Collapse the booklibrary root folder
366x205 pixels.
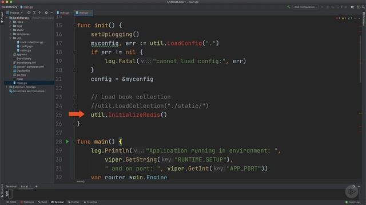[x=7, y=18]
